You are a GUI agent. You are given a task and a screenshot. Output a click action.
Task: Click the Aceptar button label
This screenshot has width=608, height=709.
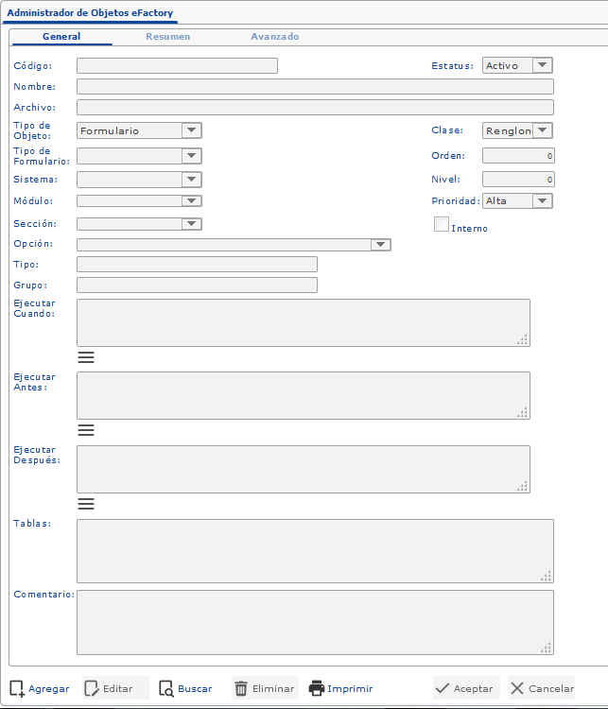473,688
